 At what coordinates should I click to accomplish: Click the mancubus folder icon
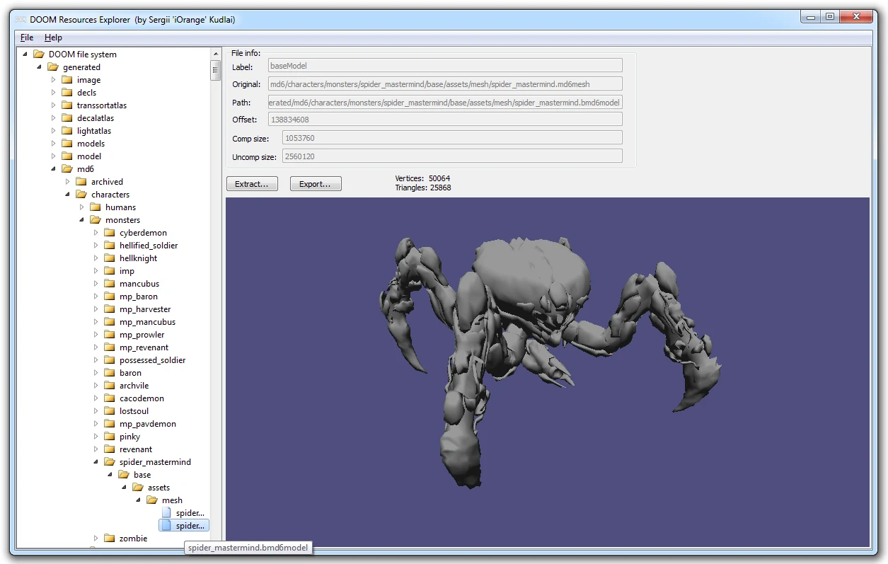pyautogui.click(x=108, y=283)
